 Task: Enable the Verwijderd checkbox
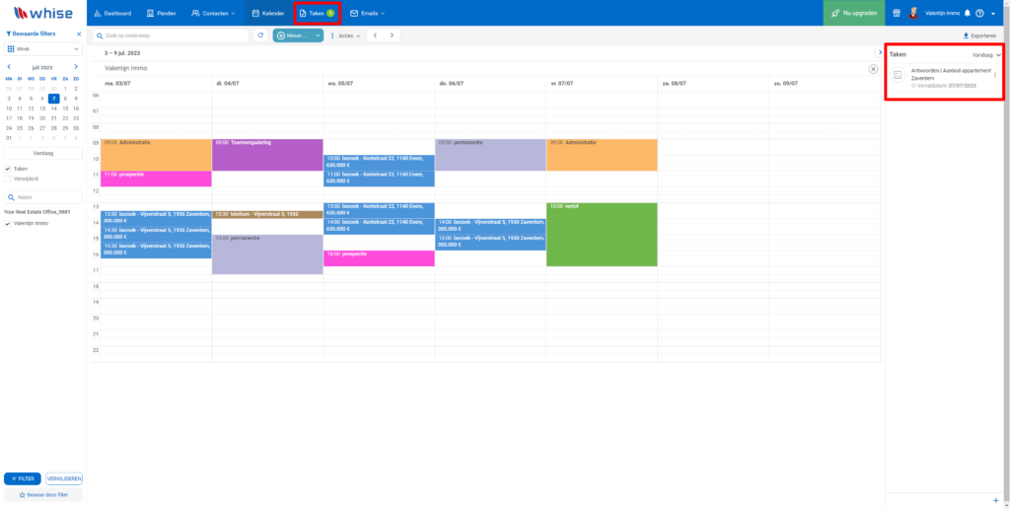(x=8, y=180)
